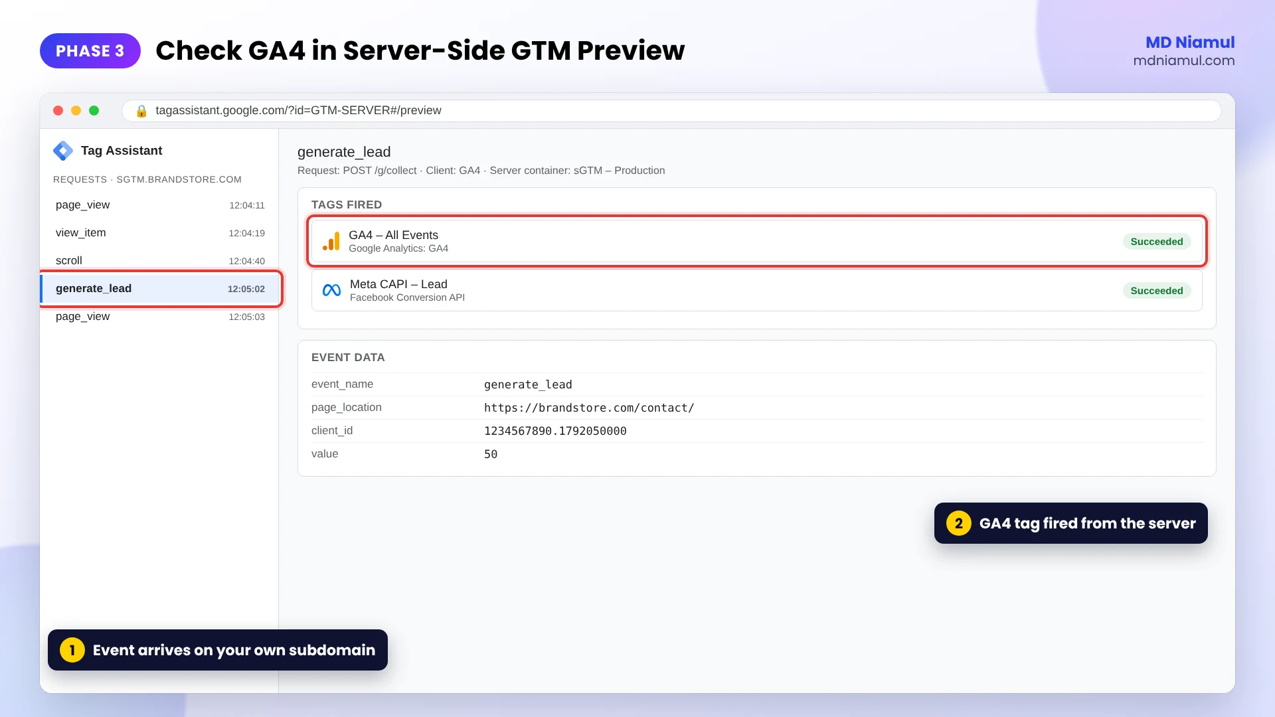Image resolution: width=1275 pixels, height=717 pixels.
Task: Click the TAGS FIRED section label
Action: pos(347,205)
